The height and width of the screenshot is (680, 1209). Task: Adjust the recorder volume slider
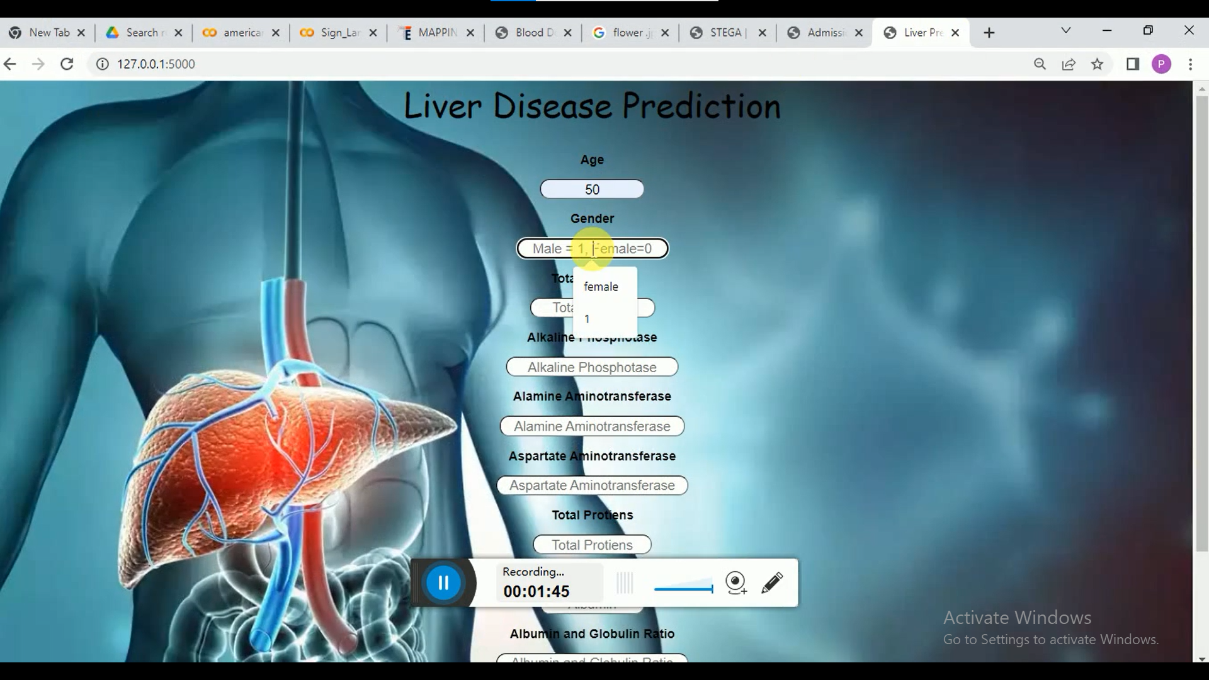[x=684, y=588]
